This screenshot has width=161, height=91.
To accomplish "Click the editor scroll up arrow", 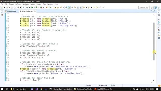I will (154, 14).
